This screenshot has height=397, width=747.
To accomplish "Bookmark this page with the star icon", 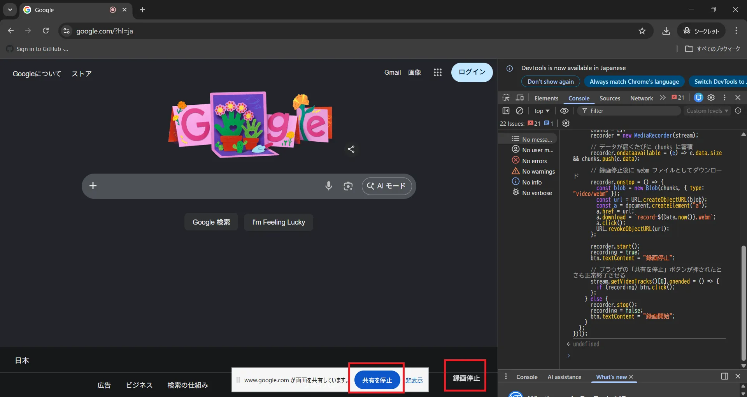I will pyautogui.click(x=642, y=31).
